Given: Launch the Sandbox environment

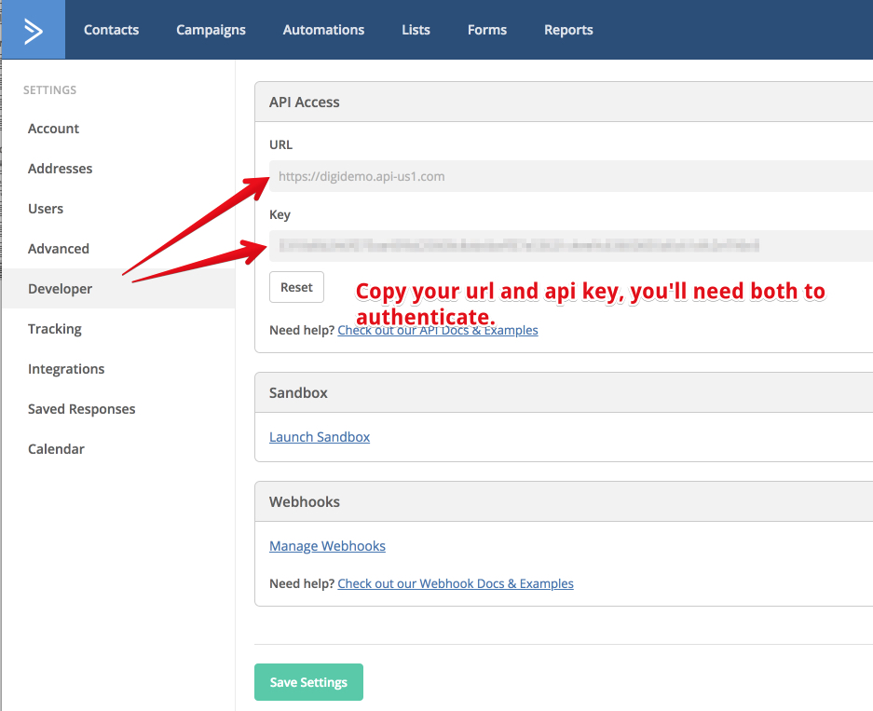Looking at the screenshot, I should [320, 436].
